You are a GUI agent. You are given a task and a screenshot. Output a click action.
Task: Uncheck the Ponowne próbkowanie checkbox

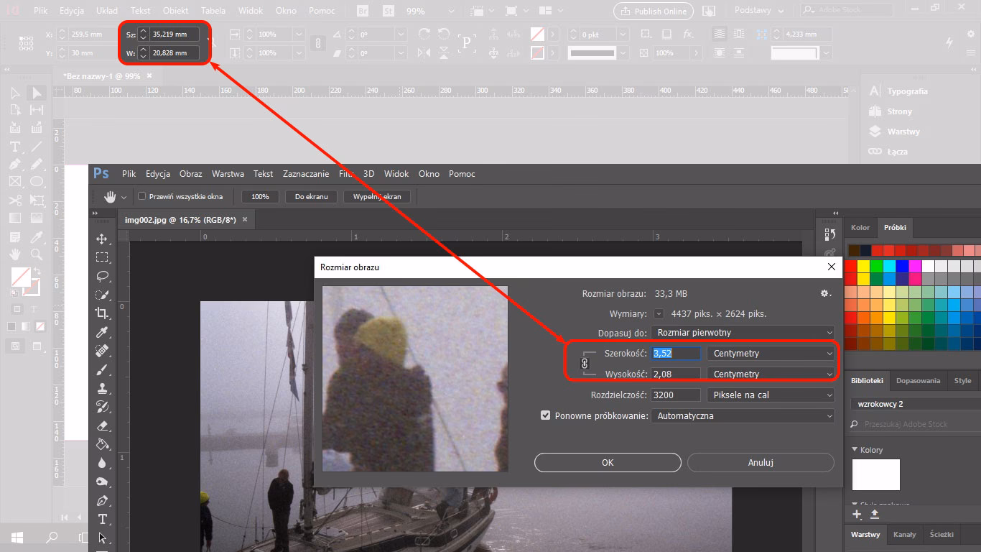546,415
